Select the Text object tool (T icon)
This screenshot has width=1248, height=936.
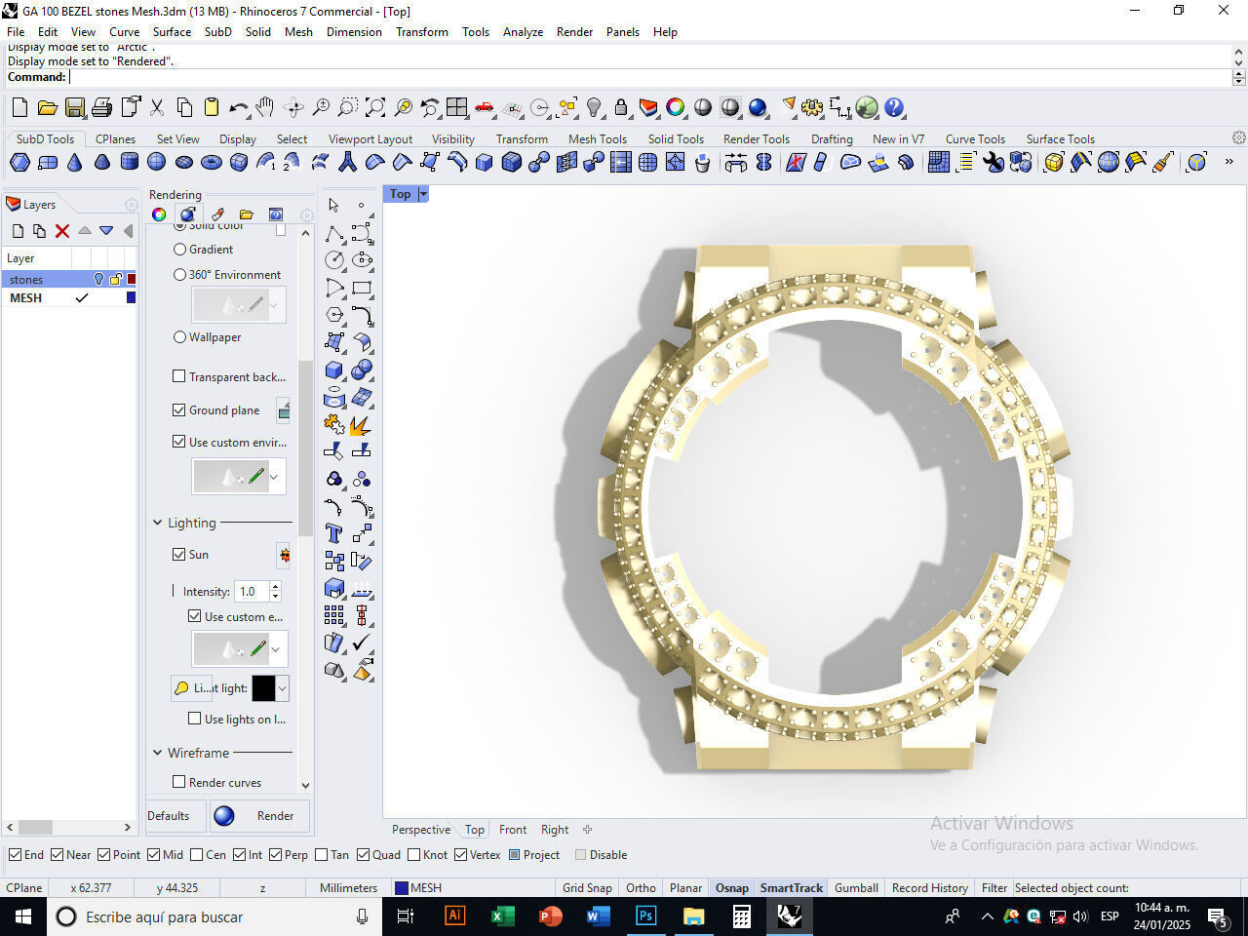pos(334,533)
